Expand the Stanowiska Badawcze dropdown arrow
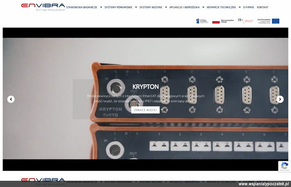 101,7
